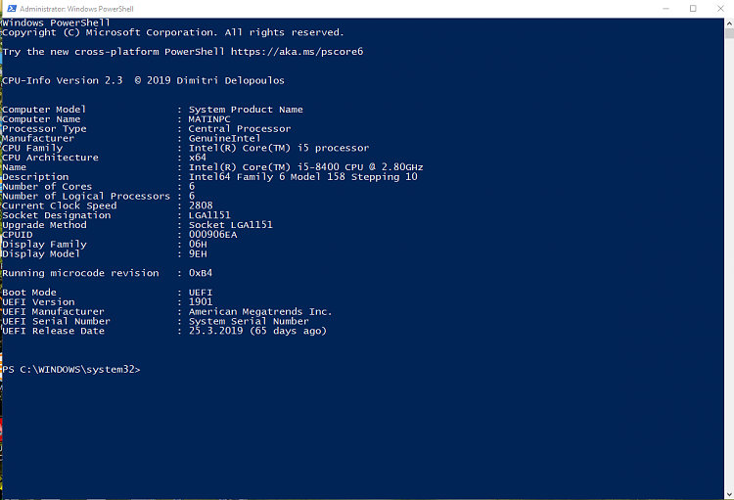Click the scrollbar up arrow
This screenshot has height=500, width=734.
tap(729, 23)
